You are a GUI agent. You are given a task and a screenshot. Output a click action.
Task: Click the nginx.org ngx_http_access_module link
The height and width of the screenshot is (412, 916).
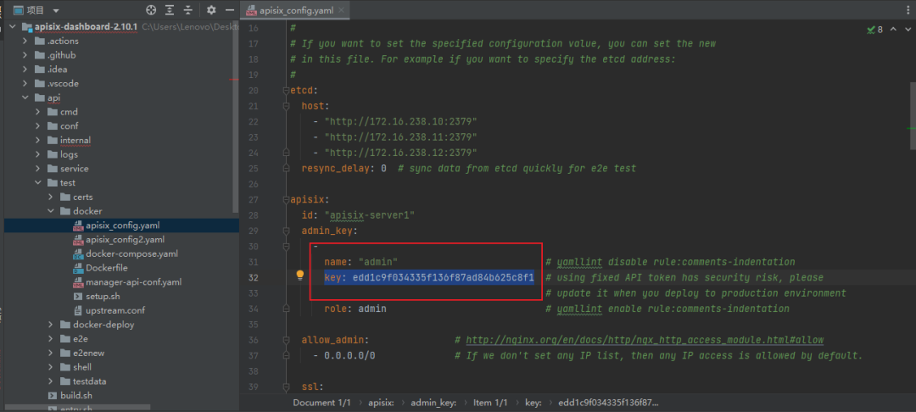point(645,340)
